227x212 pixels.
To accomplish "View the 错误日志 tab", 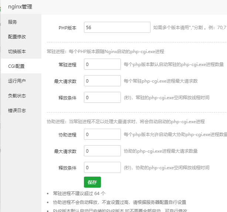I will [21, 110].
